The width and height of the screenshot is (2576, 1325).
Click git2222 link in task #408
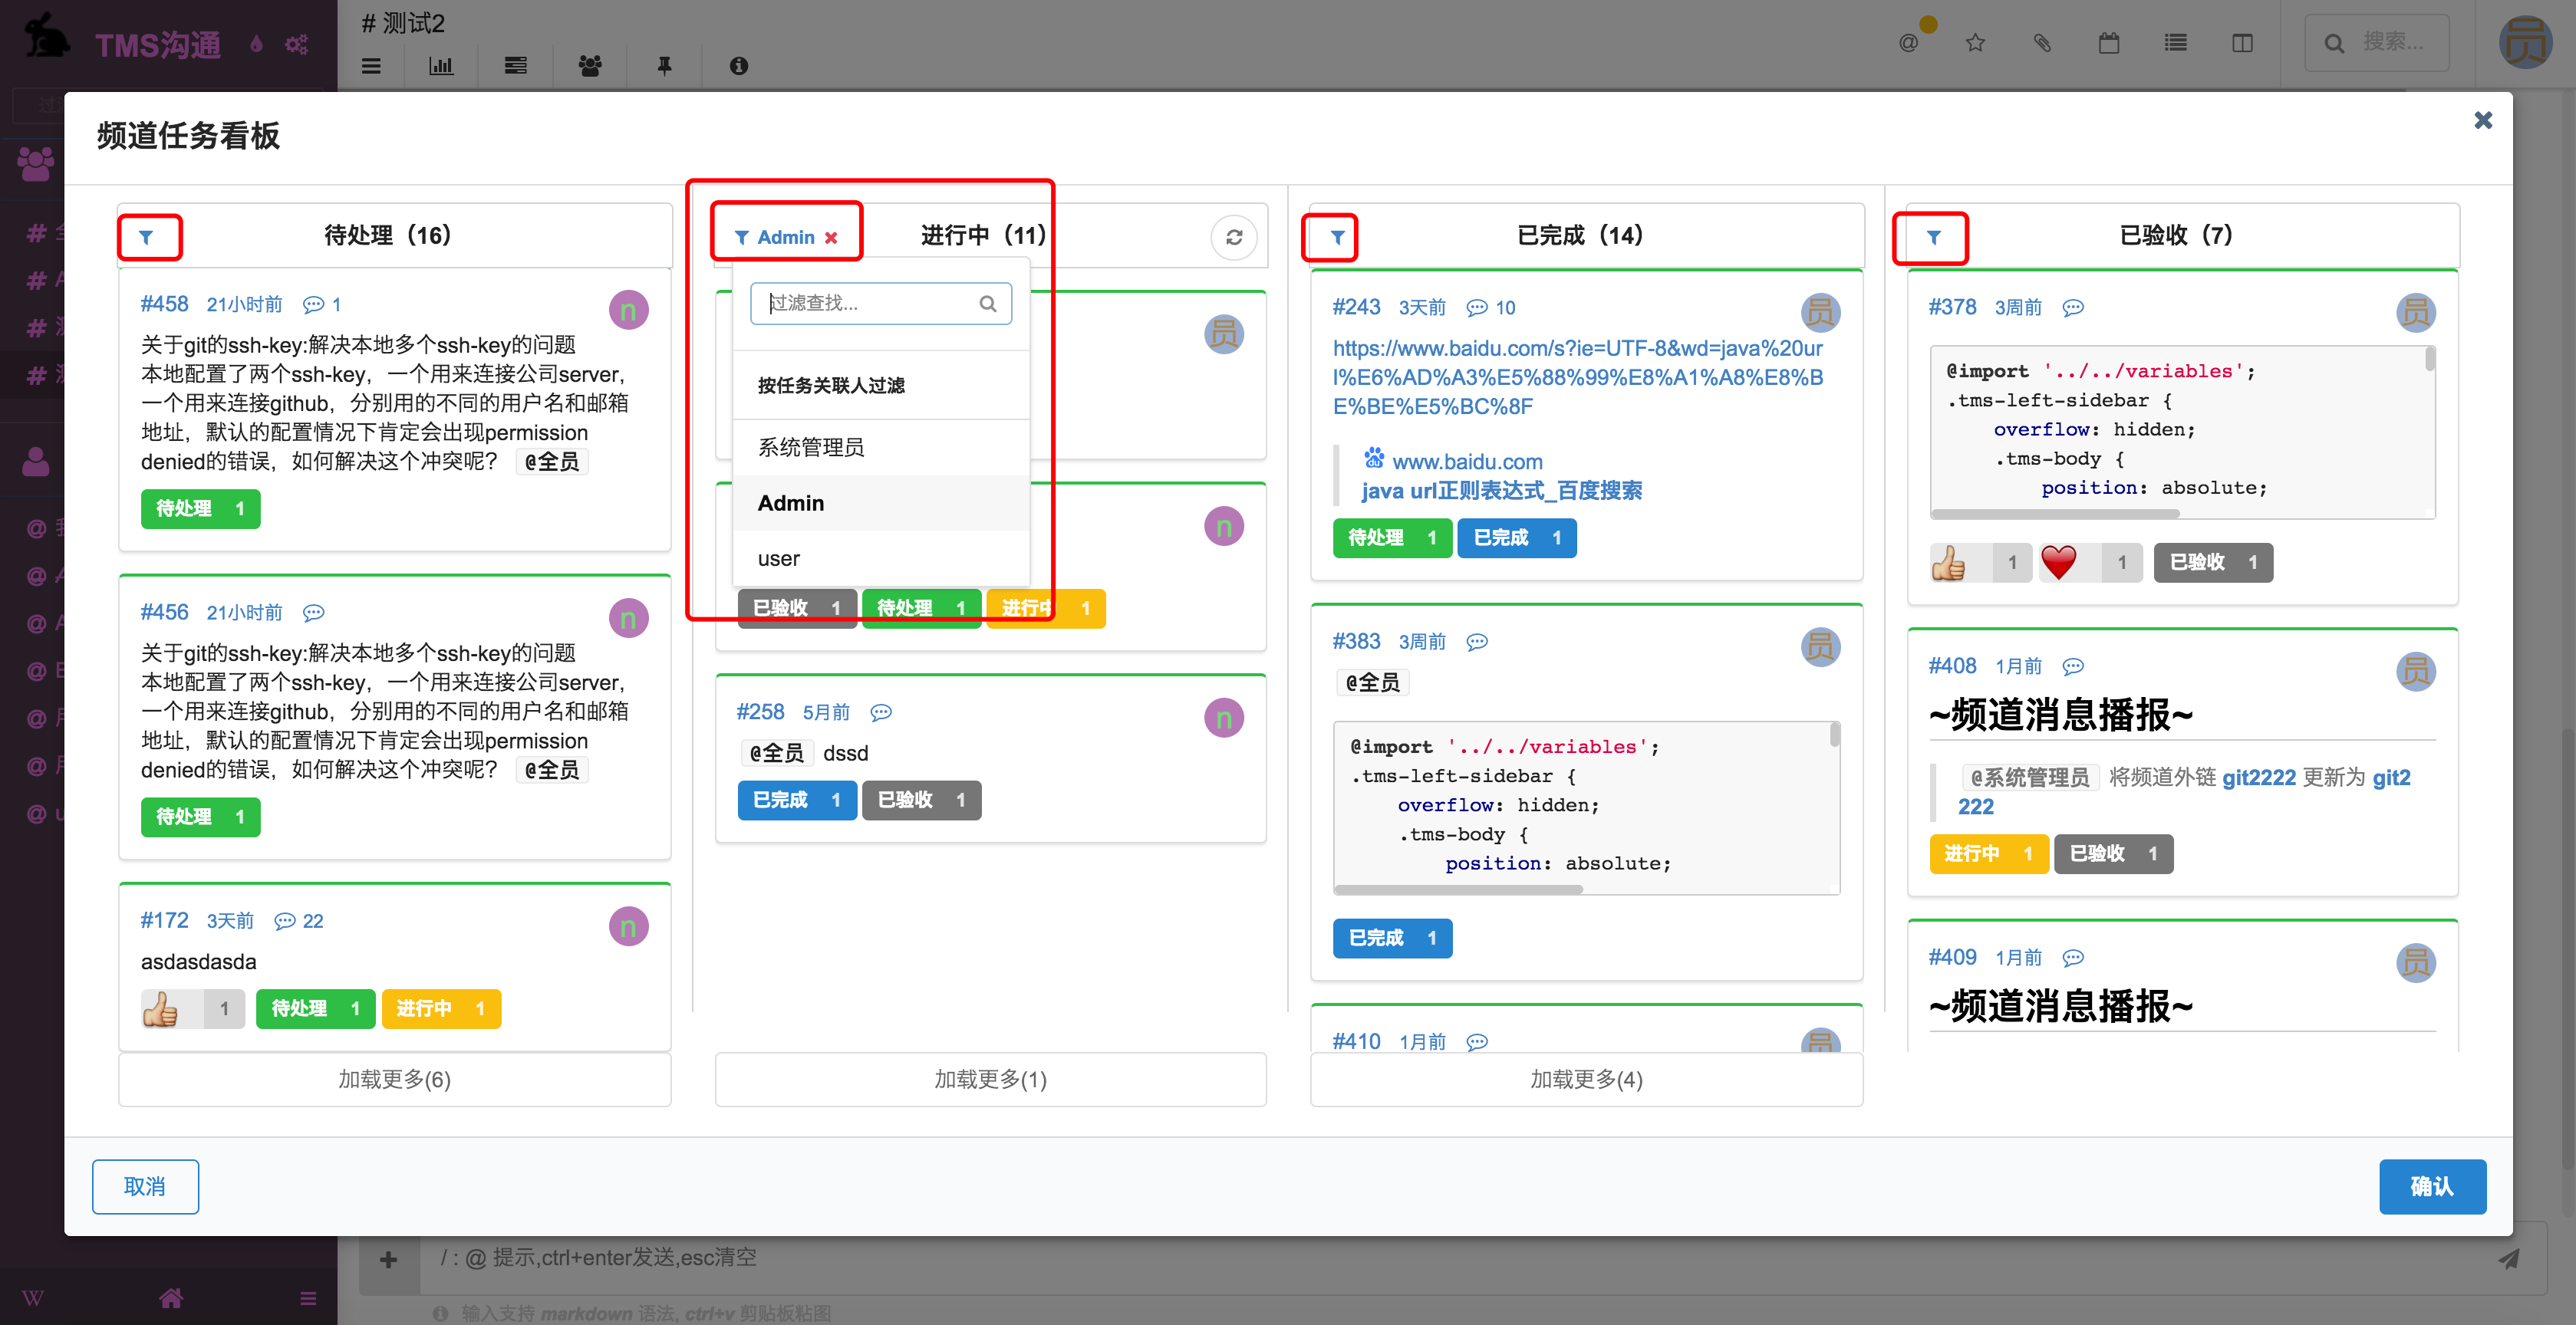(x=2259, y=777)
